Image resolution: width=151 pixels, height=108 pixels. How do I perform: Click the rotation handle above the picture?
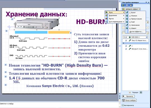37,16
